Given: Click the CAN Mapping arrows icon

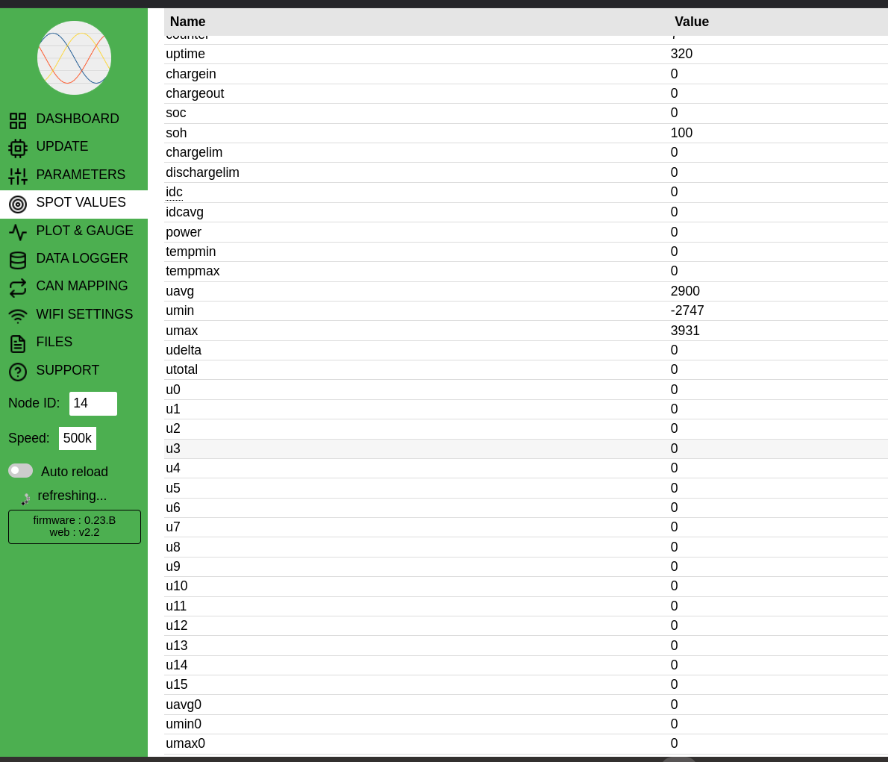Looking at the screenshot, I should (x=18, y=288).
